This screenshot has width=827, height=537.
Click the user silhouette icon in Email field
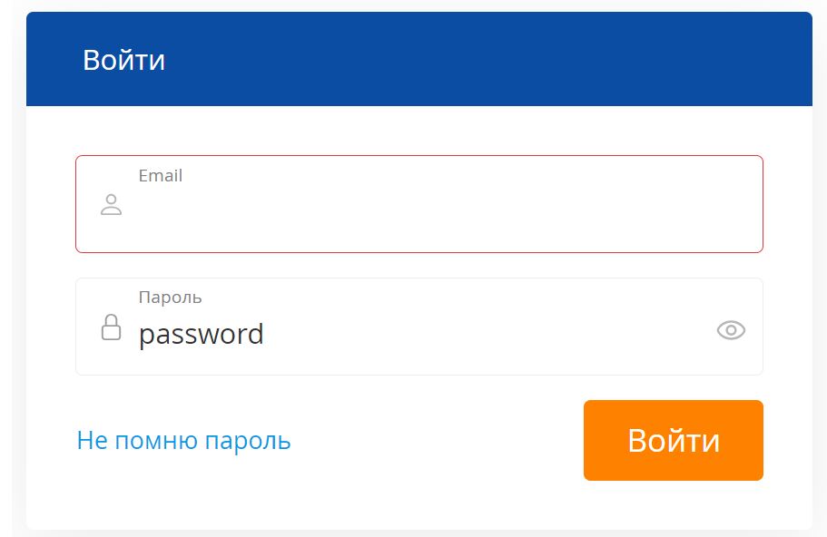click(x=112, y=204)
